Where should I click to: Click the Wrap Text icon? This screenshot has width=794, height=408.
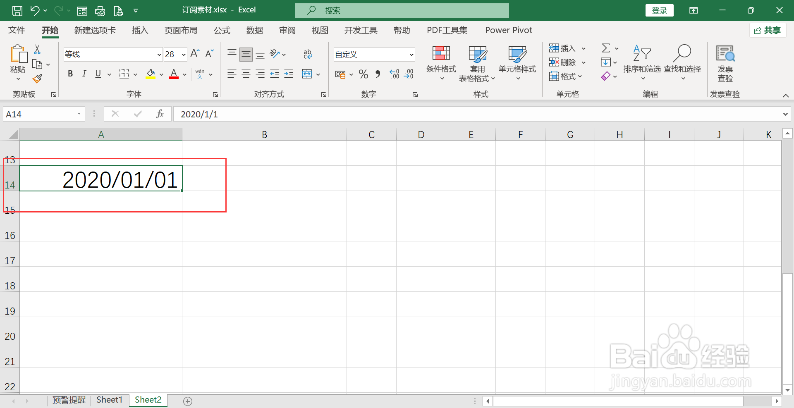308,54
